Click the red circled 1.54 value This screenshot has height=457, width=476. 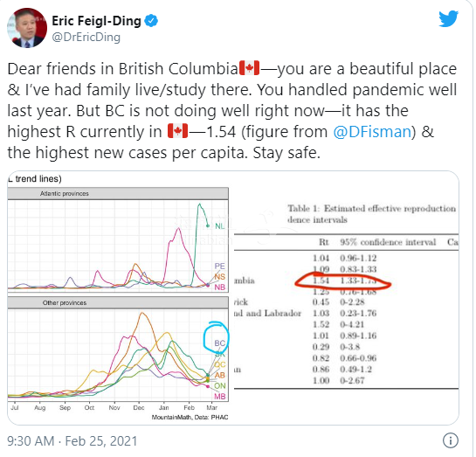coord(321,280)
